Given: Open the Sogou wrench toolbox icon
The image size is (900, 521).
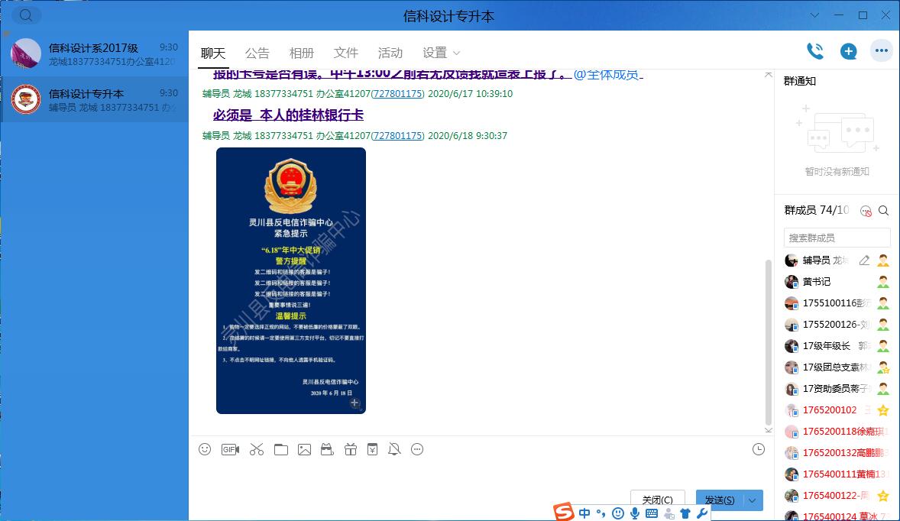Looking at the screenshot, I should point(702,513).
